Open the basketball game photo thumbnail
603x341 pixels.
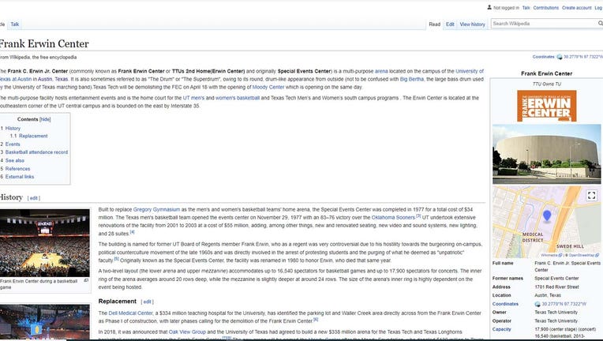tap(45, 243)
